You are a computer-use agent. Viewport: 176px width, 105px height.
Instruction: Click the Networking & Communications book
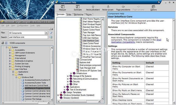85,79
